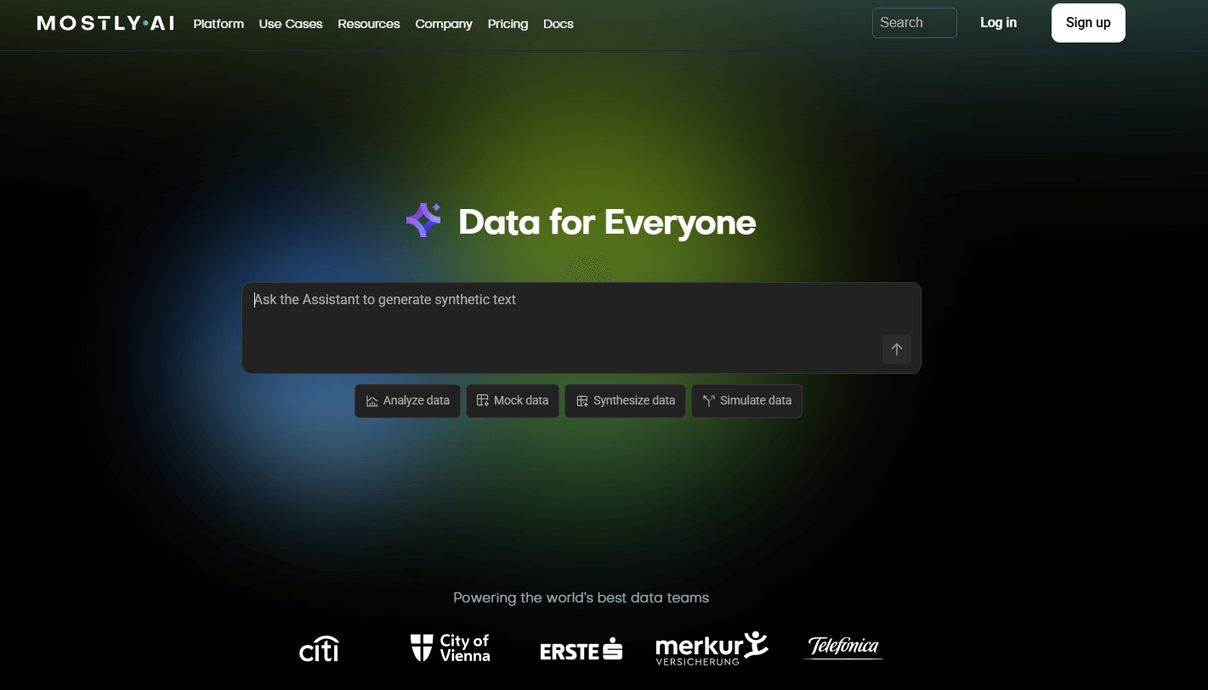Viewport: 1208px width, 690px height.
Task: Click the Mock data icon
Action: pyautogui.click(x=482, y=399)
